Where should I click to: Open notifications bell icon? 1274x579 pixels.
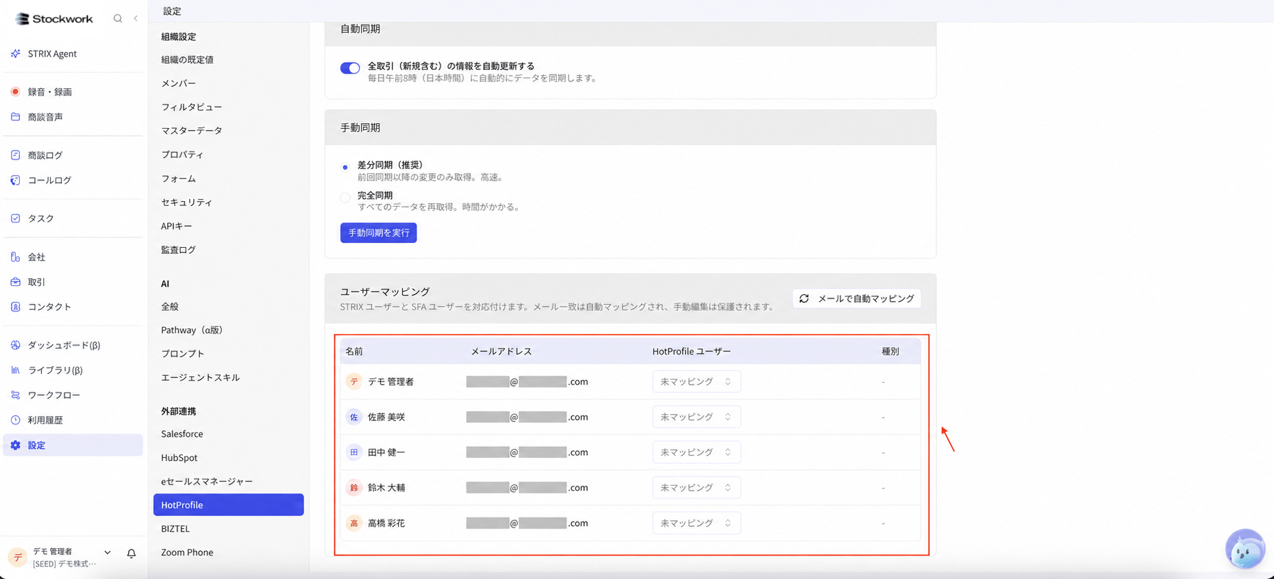tap(132, 553)
